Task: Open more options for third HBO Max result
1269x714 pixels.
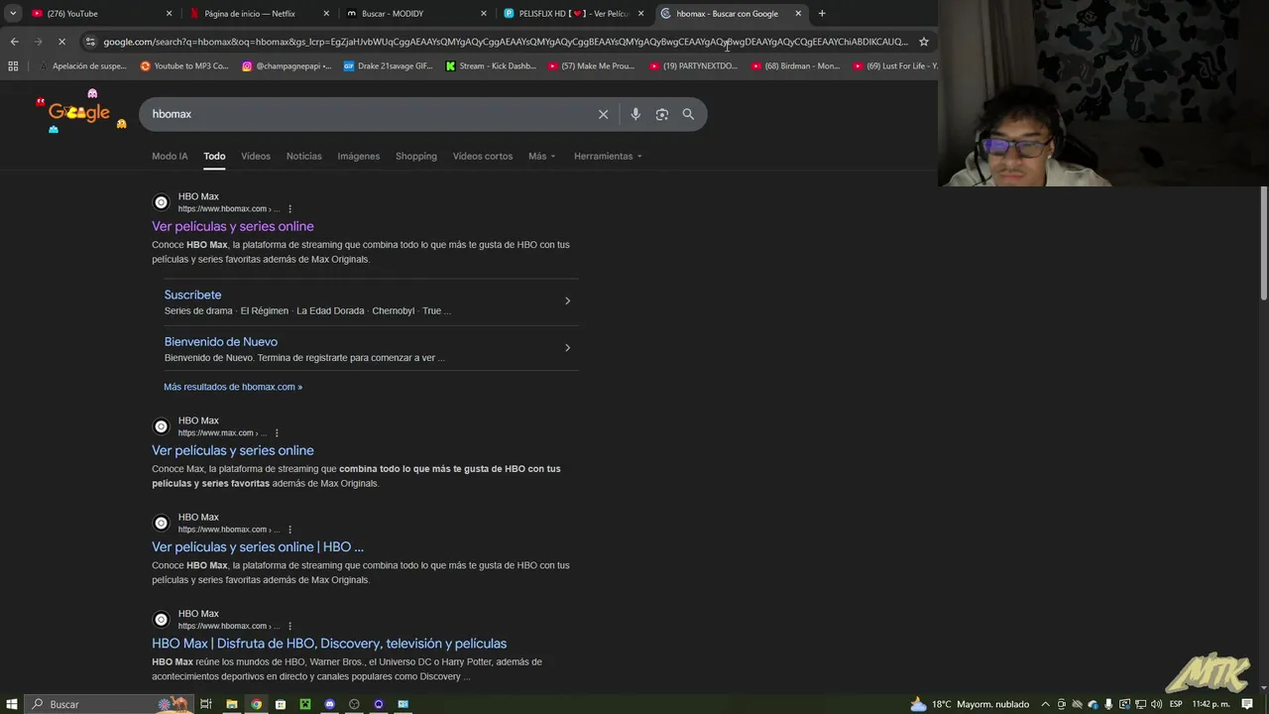Action: click(289, 530)
